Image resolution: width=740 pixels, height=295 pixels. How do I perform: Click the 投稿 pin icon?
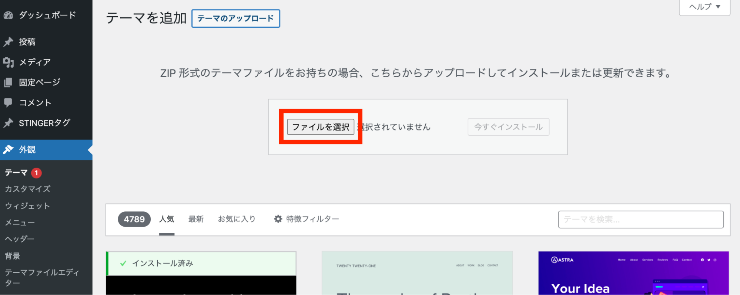tap(8, 42)
